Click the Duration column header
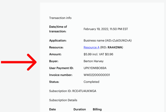The width and height of the screenshot is (166, 112). click(x=79, y=109)
